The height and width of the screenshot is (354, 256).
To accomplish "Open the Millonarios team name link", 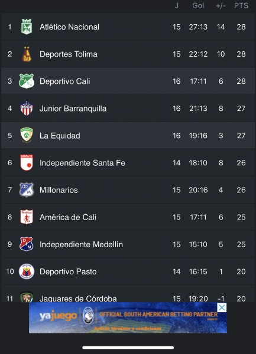I will click(59, 190).
